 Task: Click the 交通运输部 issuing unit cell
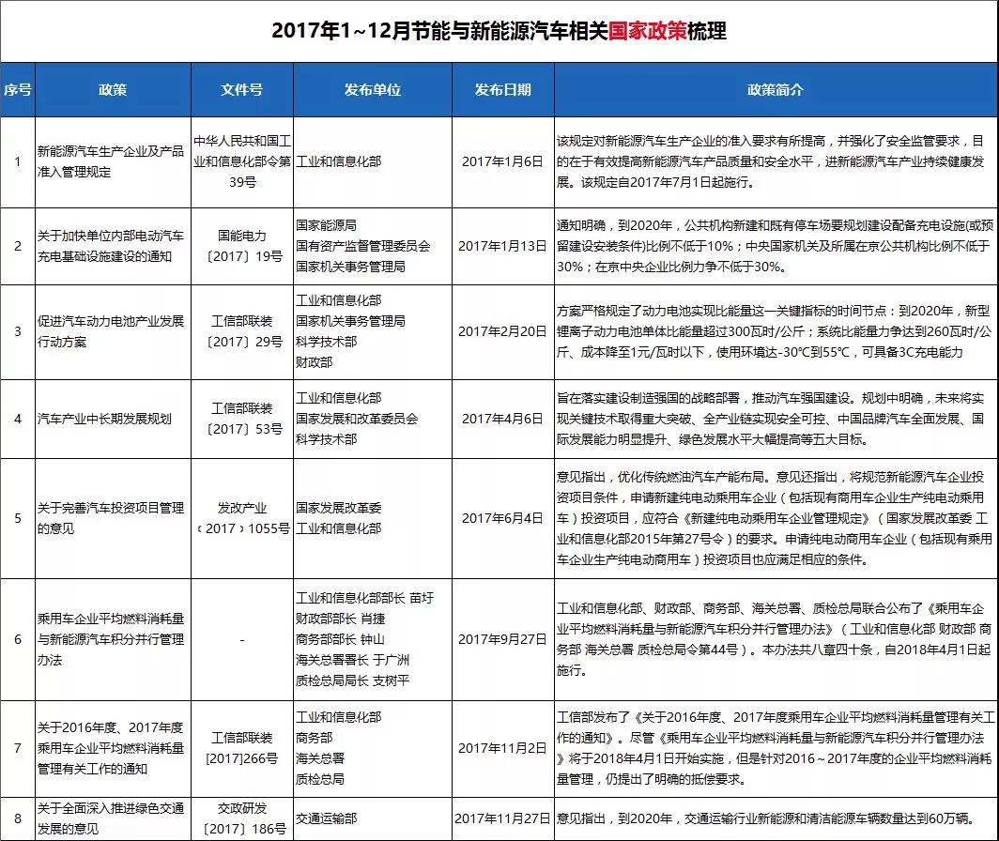pos(372,818)
